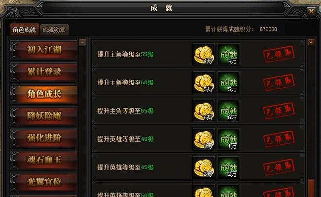Click 已领取 stamp for level 55 row
This screenshot has width=321, height=197.
pyautogui.click(x=279, y=54)
